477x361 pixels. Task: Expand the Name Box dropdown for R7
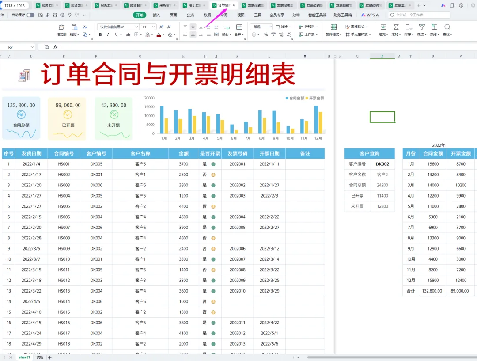pyautogui.click(x=32, y=47)
